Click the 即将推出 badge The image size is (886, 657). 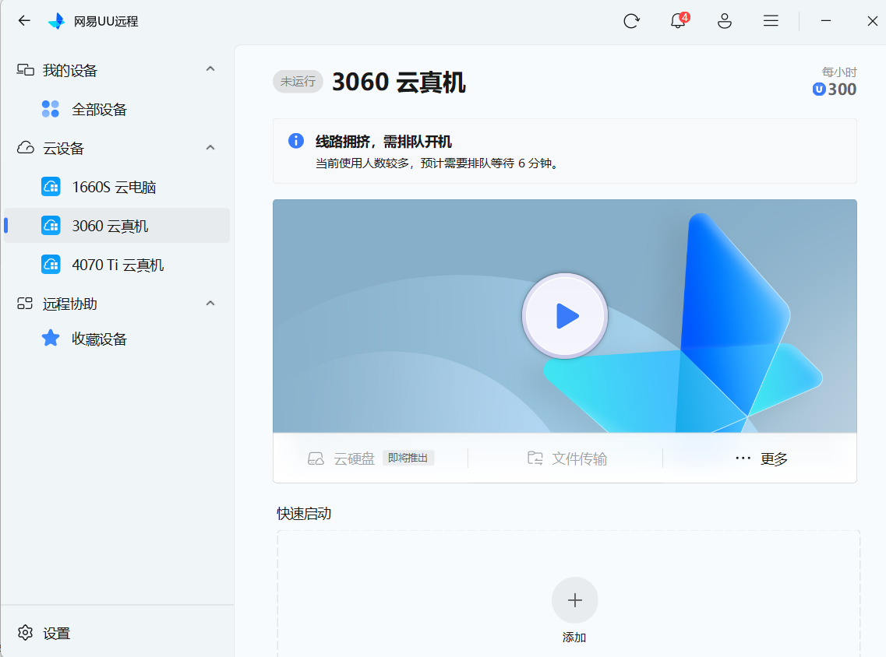[408, 458]
